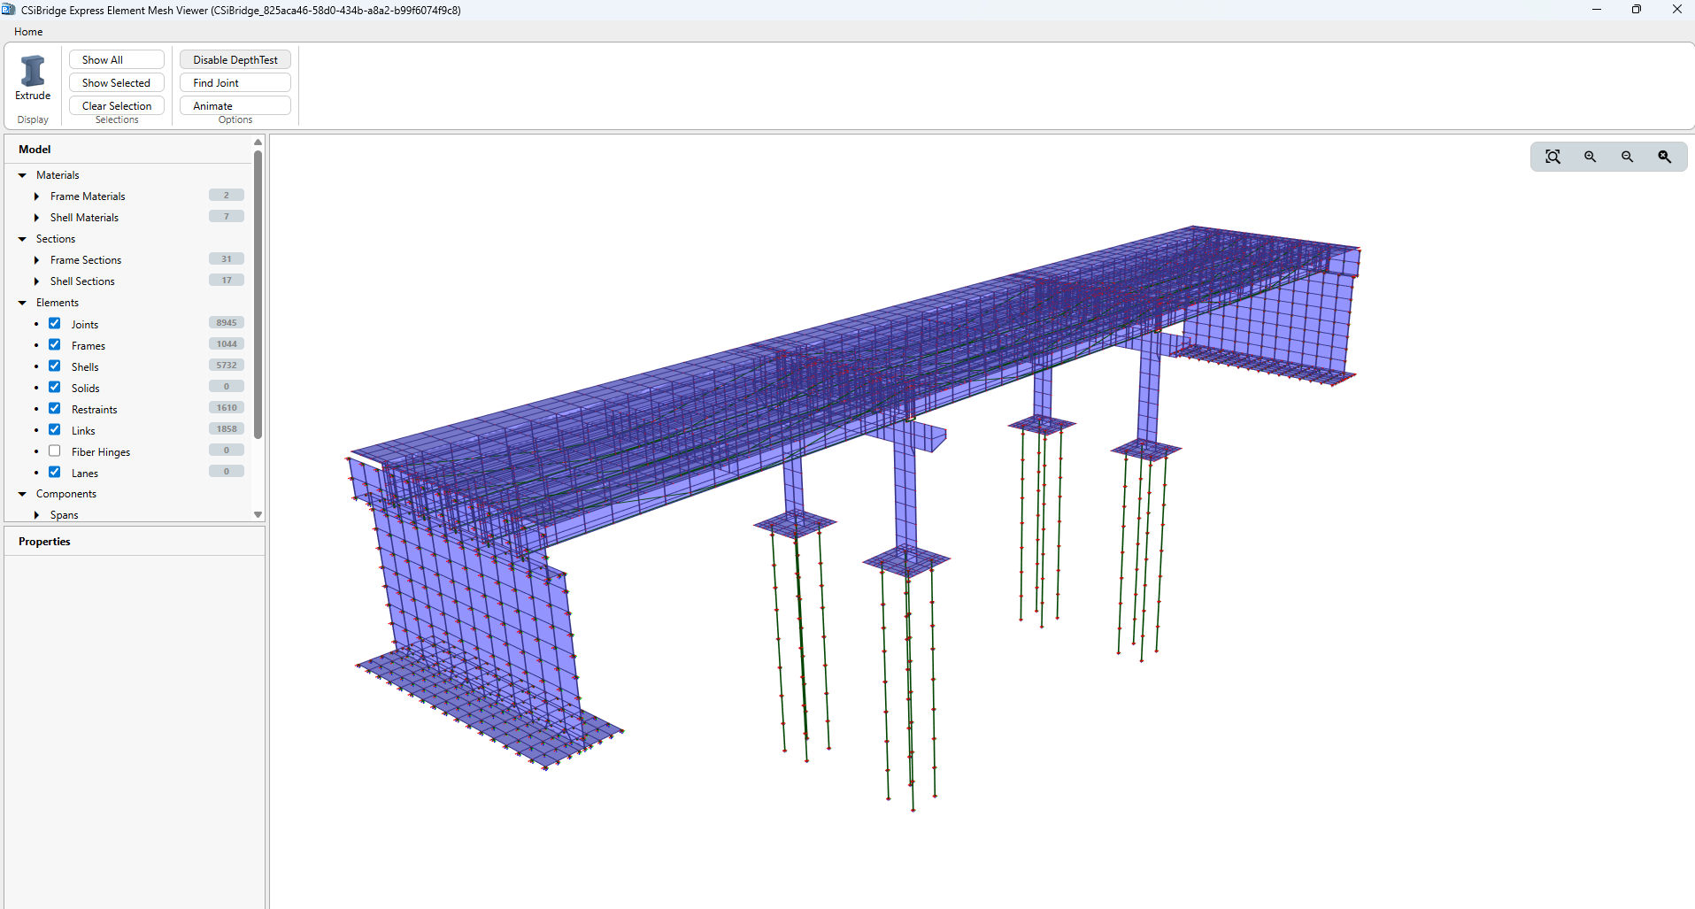Click Disable DepthTest
Viewport: 1695px width, 909px height.
234,59
